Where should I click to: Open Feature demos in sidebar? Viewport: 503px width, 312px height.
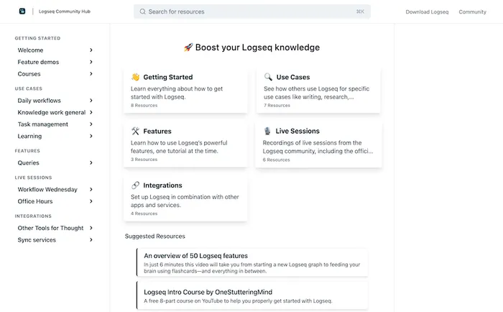coord(38,62)
